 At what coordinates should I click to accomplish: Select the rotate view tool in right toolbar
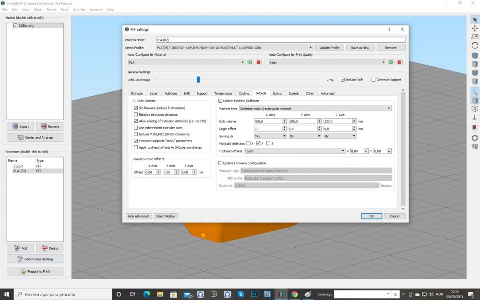point(475,45)
